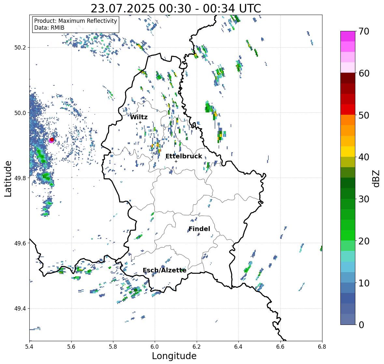Click longitude tick label 6.6
This screenshot has width=384, height=364.
pyautogui.click(x=280, y=347)
